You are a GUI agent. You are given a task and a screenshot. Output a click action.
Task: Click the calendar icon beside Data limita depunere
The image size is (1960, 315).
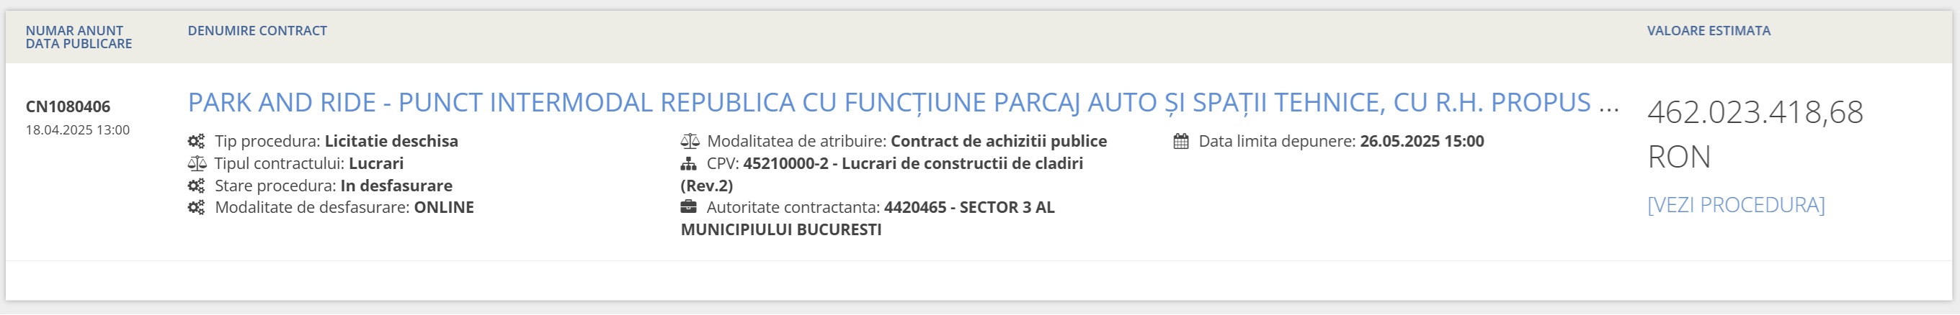pyautogui.click(x=1181, y=141)
